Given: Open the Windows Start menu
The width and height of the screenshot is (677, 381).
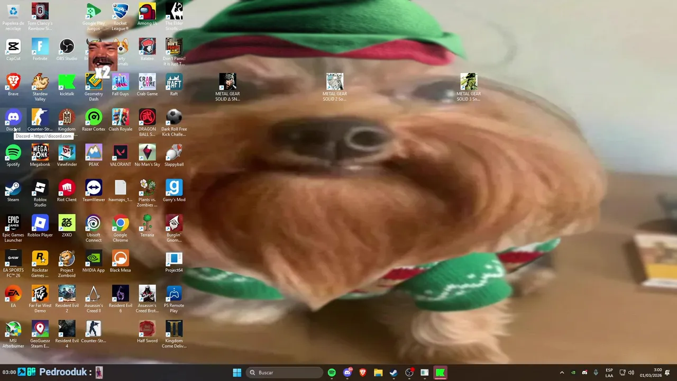Looking at the screenshot, I should coord(237,373).
